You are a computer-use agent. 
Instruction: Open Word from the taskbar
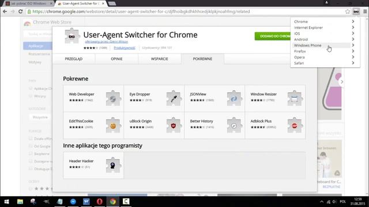86,202
